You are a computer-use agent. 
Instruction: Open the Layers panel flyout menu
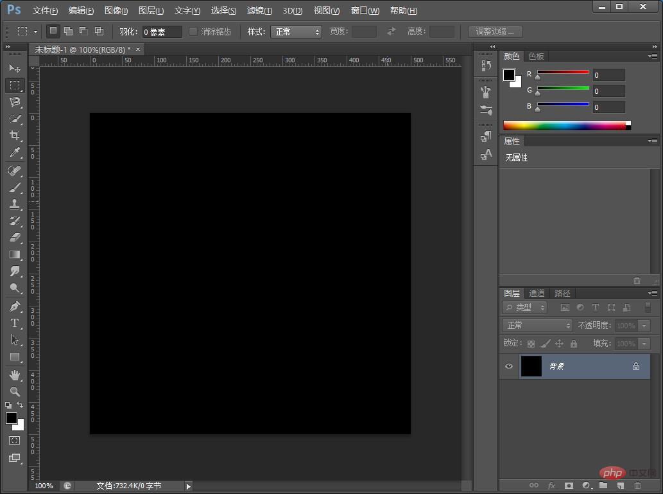click(x=653, y=293)
